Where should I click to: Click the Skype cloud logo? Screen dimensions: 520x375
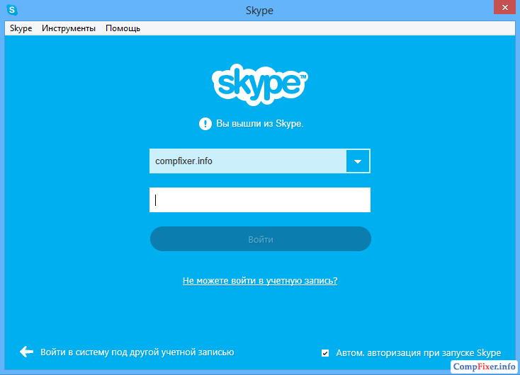click(x=260, y=84)
